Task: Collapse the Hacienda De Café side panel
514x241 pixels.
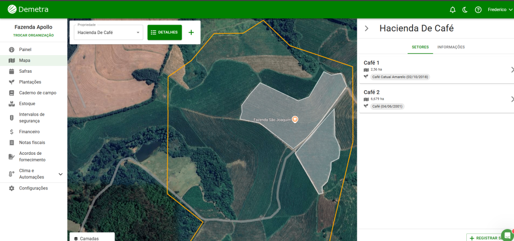Action: [x=366, y=29]
